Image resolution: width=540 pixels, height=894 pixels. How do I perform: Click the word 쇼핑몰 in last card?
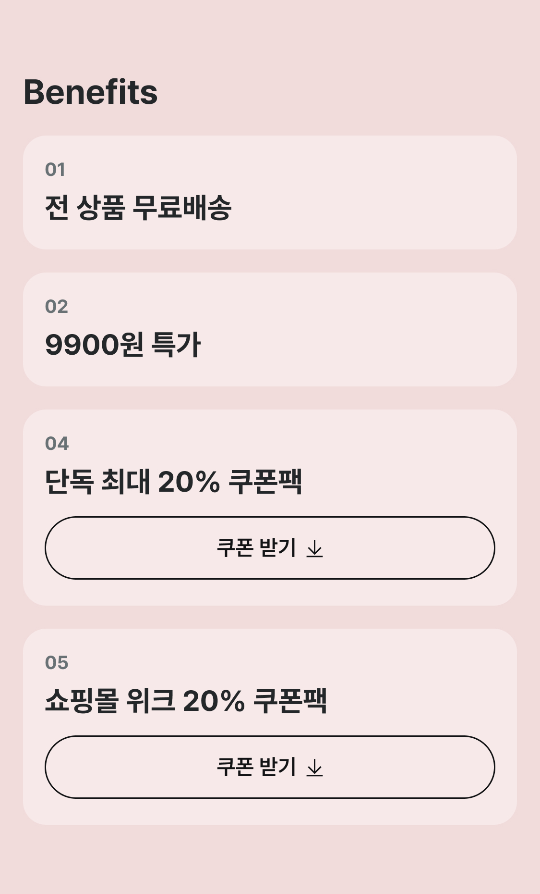click(x=82, y=701)
